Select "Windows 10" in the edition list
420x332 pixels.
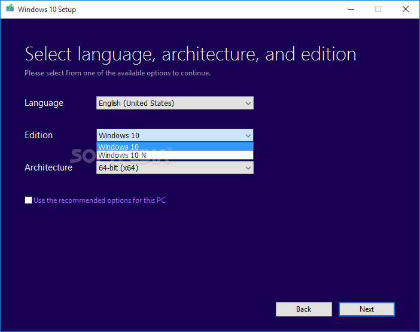[175, 147]
